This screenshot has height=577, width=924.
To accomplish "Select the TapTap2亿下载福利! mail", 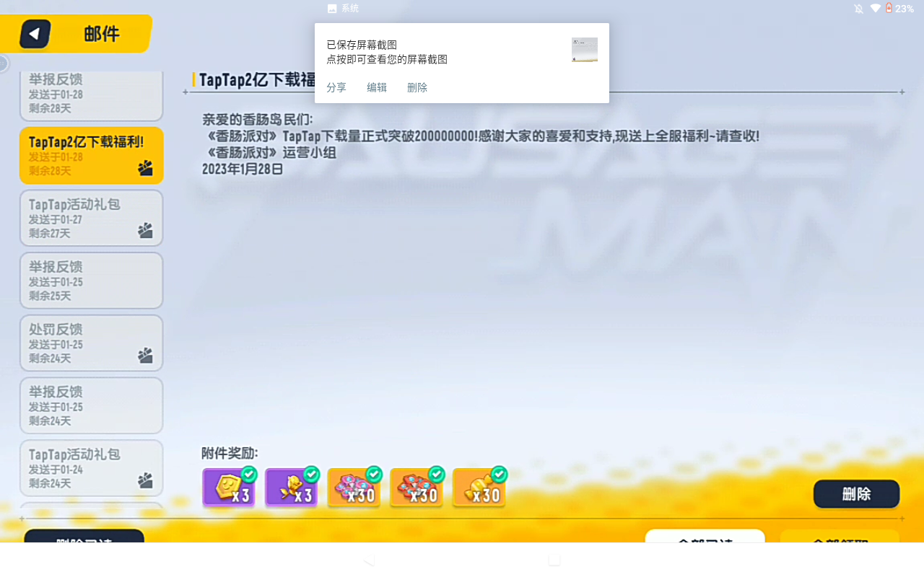I will (x=92, y=155).
